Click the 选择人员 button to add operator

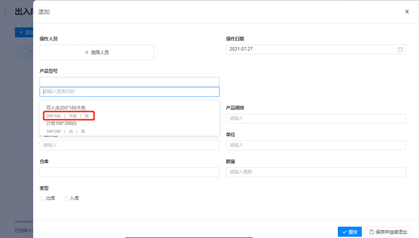tap(97, 52)
